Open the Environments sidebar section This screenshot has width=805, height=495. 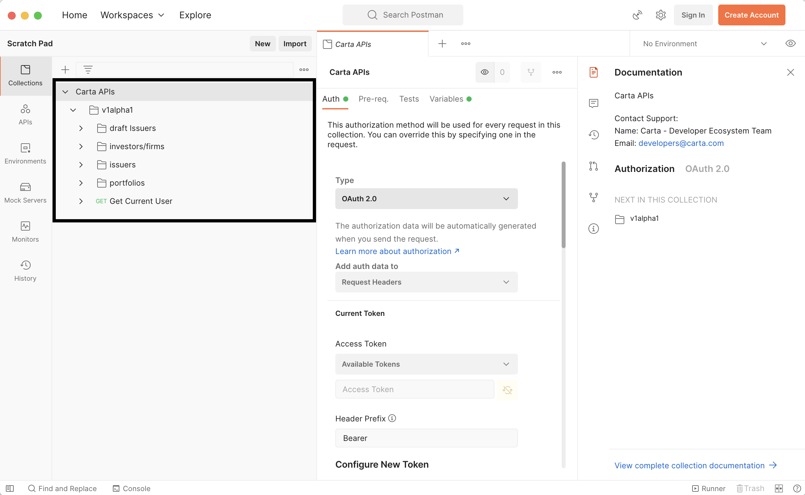pos(25,153)
